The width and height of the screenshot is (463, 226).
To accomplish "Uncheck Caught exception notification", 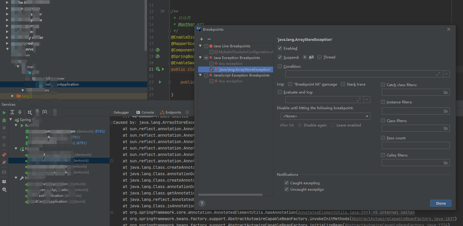I will [x=287, y=183].
